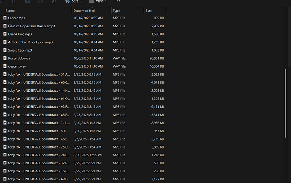Click the icon of UNDERTALE Soundtrack - 24 B... file
The image size is (291, 183).
(x=5, y=155)
